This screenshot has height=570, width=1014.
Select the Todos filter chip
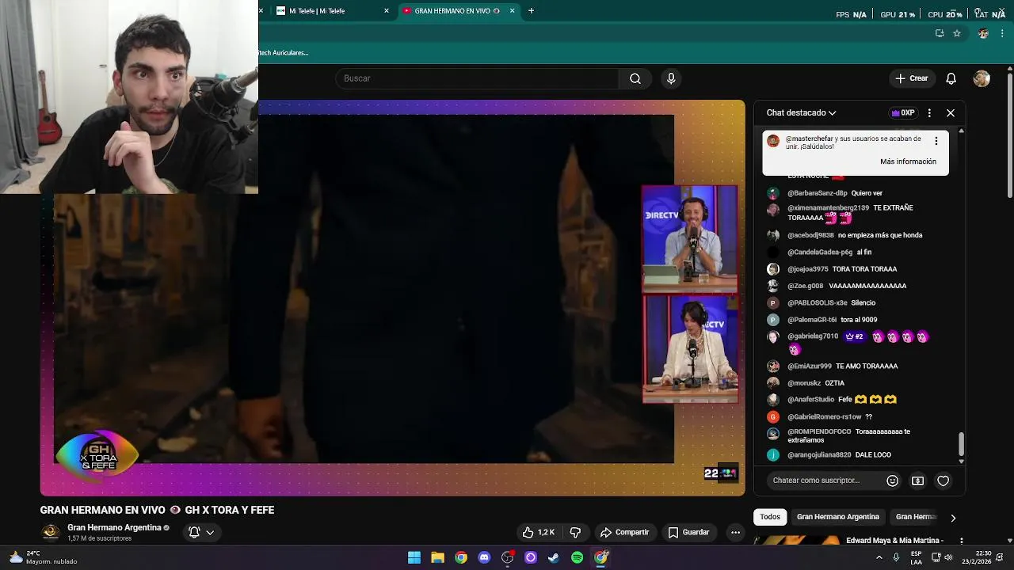[x=770, y=517]
